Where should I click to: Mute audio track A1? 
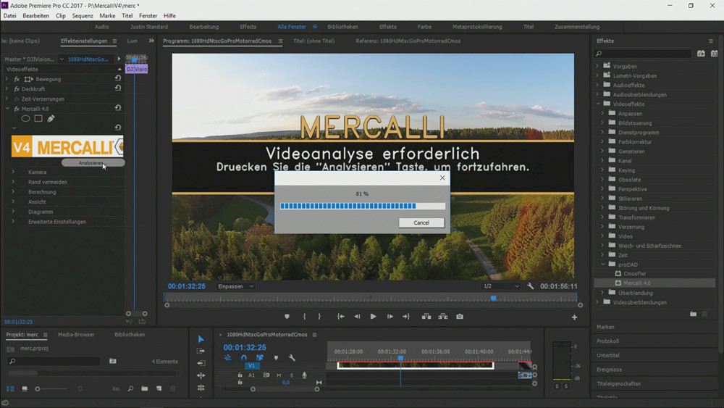click(279, 375)
